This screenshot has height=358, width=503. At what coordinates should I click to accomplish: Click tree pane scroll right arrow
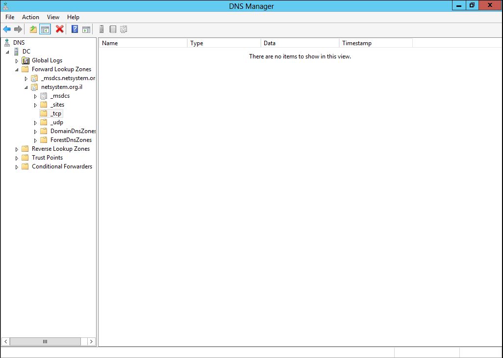pos(91,342)
